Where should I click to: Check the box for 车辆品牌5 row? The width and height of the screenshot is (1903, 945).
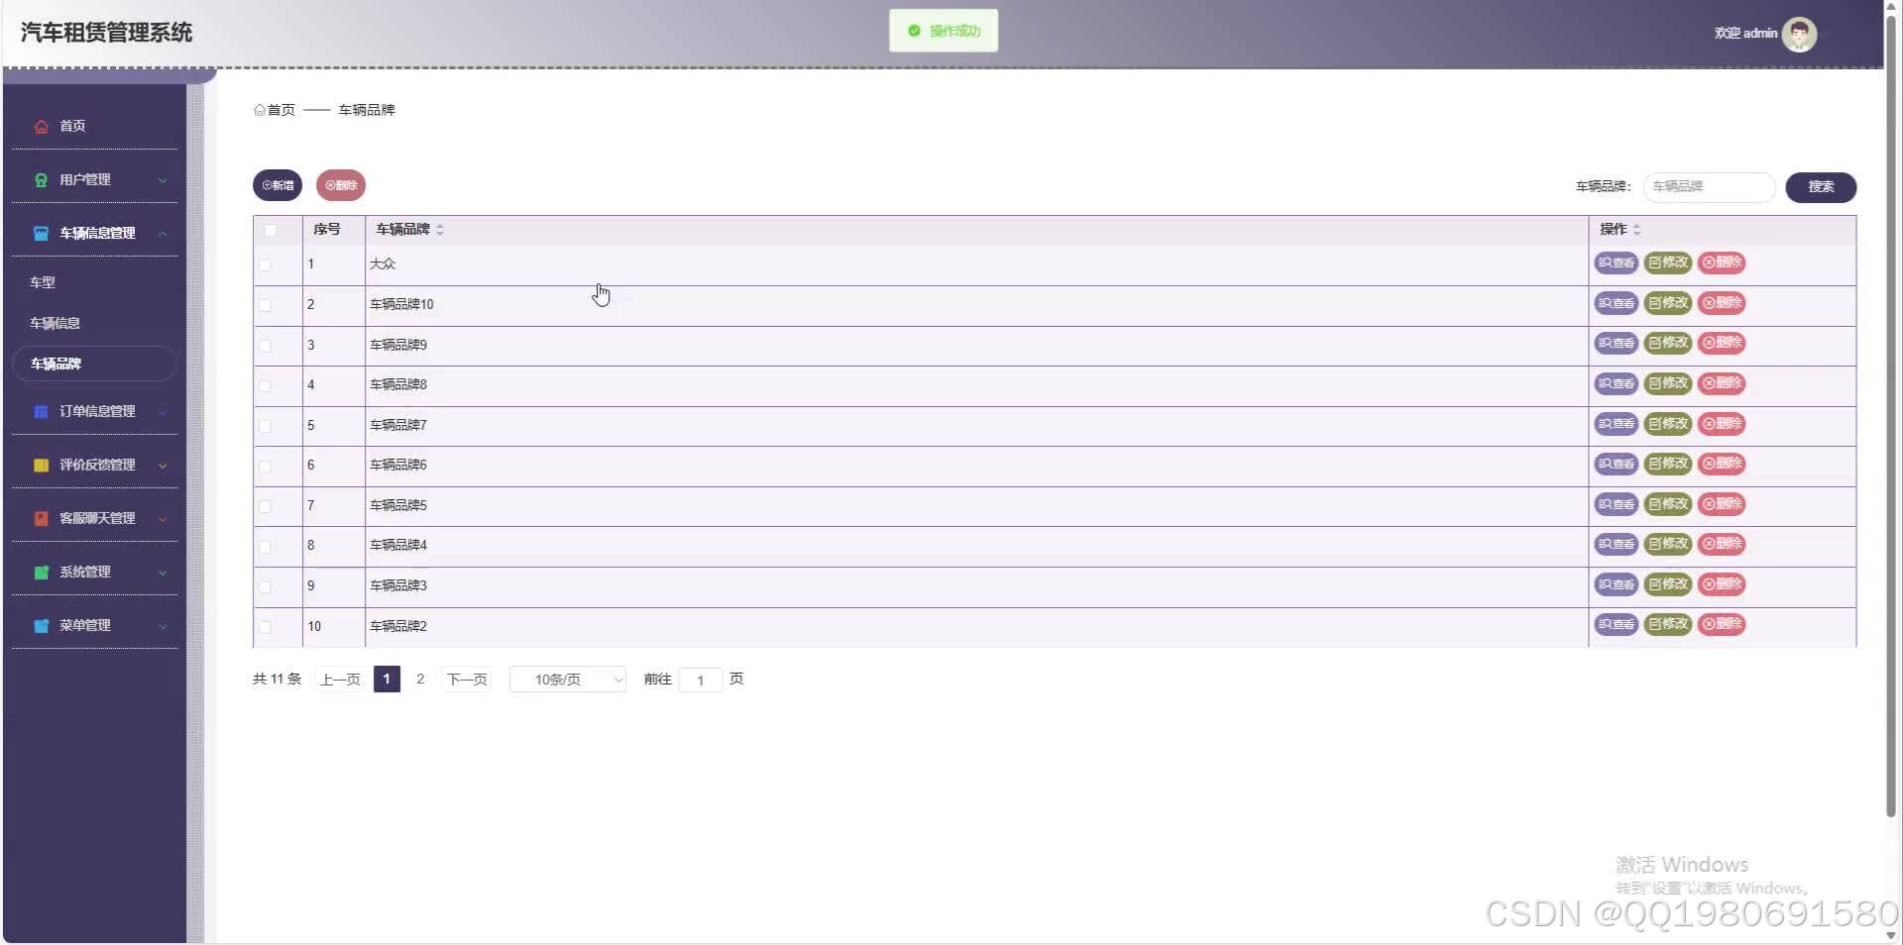[265, 506]
